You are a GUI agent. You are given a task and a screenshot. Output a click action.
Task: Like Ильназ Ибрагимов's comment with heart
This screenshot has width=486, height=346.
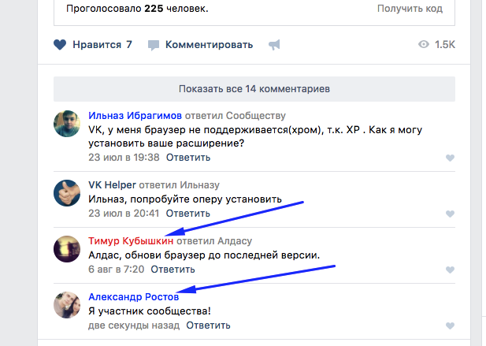click(x=450, y=158)
